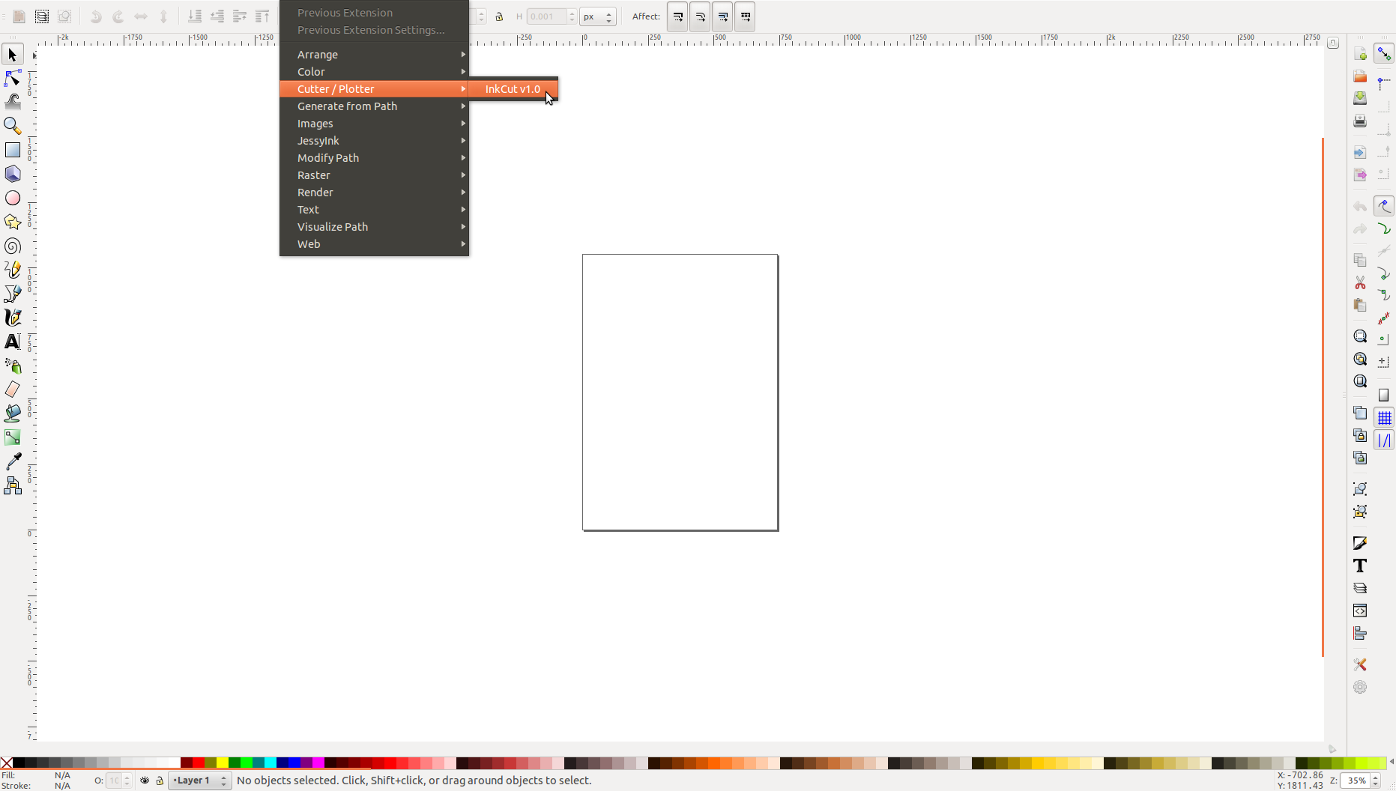1396x791 pixels.
Task: Click Raise selection to top button
Action: point(262,16)
